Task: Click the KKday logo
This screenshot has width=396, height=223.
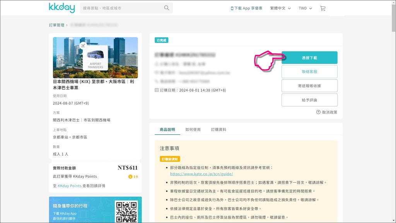Action: 62,8
